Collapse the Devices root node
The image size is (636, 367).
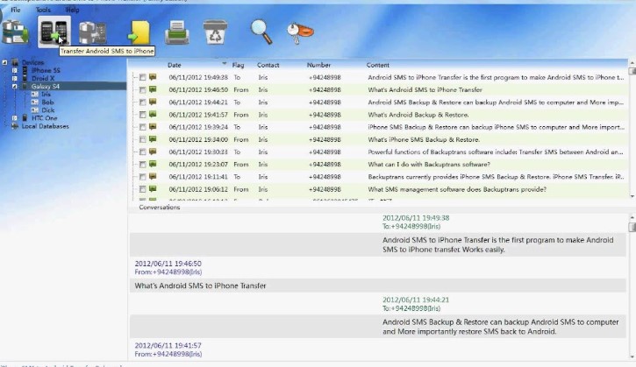pos(5,62)
